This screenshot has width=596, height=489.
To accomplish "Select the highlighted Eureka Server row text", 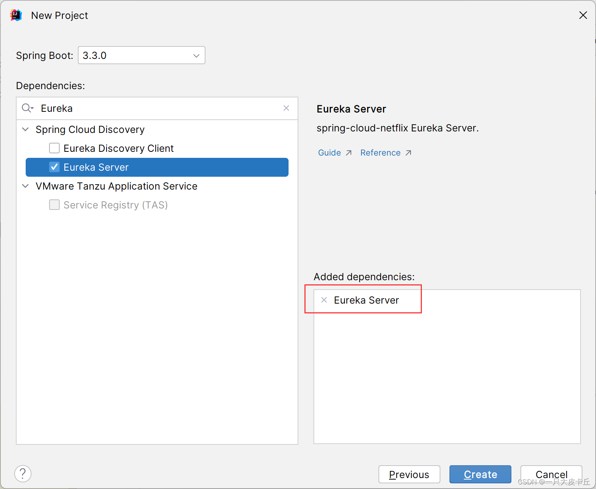I will pyautogui.click(x=96, y=167).
